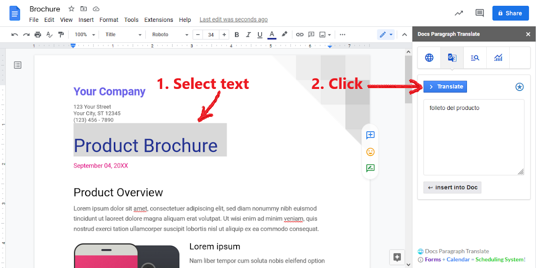Viewport: 536px width, 268px height.
Task: Open the Roboto font dropdown
Action: pyautogui.click(x=170, y=34)
